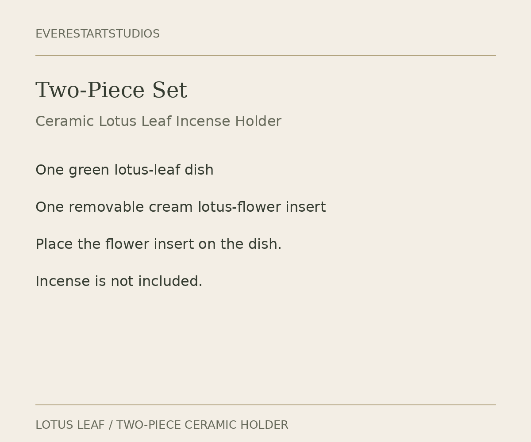Screen dimensions: 531x442
Task: Click the 'One removable cream lotus-flower insert' line
Action: click(181, 207)
